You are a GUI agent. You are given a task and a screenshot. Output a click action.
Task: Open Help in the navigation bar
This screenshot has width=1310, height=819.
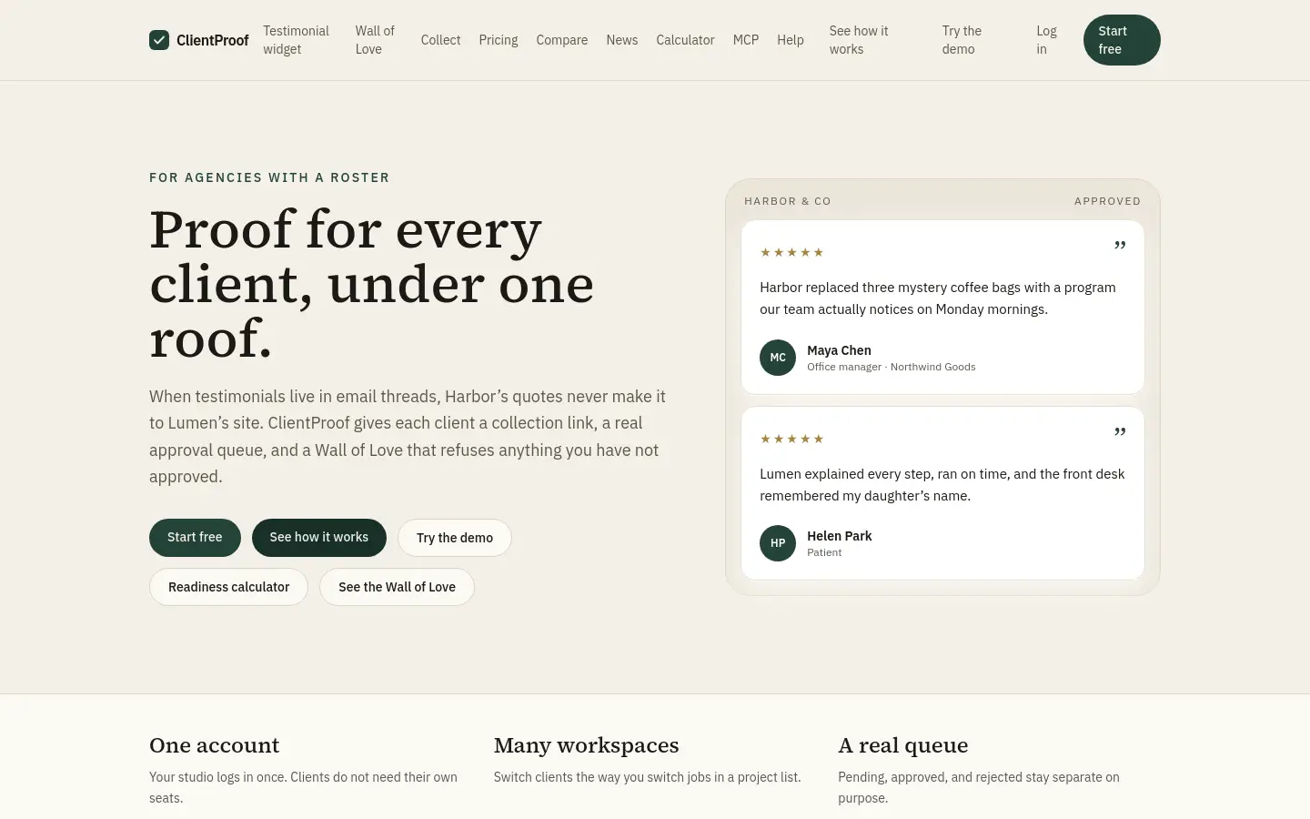[x=791, y=40]
